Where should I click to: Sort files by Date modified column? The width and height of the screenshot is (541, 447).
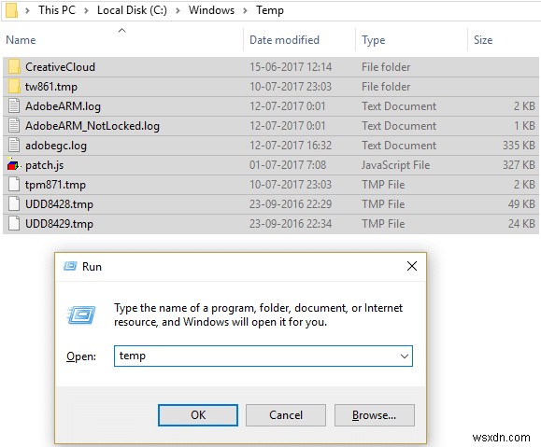(284, 40)
